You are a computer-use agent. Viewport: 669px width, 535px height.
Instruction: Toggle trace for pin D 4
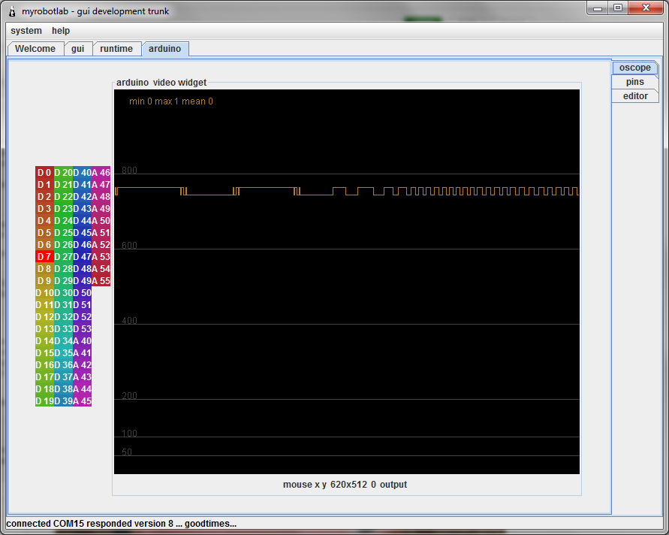pos(44,220)
